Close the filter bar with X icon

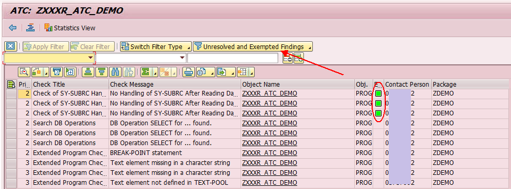pos(10,47)
